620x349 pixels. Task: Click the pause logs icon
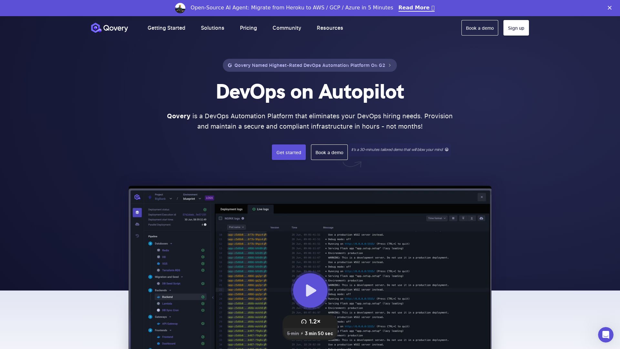[453, 218]
